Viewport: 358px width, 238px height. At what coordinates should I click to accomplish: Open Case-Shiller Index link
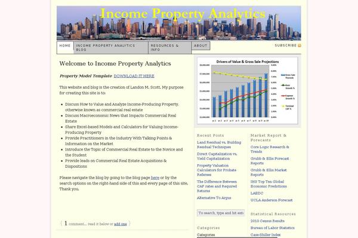click(266, 235)
